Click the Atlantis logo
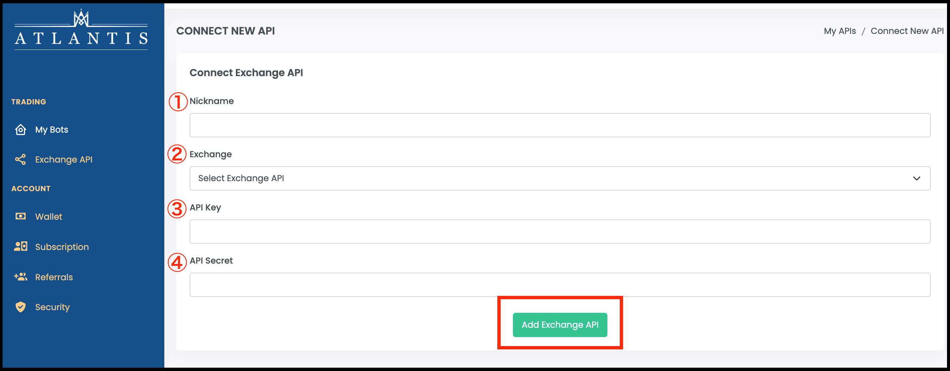Image resolution: width=950 pixels, height=371 pixels. pyautogui.click(x=81, y=29)
